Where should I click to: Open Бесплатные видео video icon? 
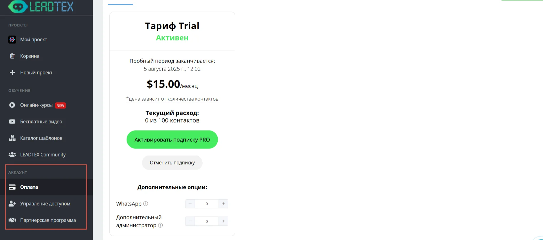click(x=12, y=121)
